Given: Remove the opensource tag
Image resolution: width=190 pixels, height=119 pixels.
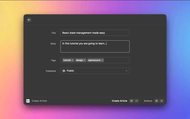Looking at the screenshot, I should click(x=102, y=60).
